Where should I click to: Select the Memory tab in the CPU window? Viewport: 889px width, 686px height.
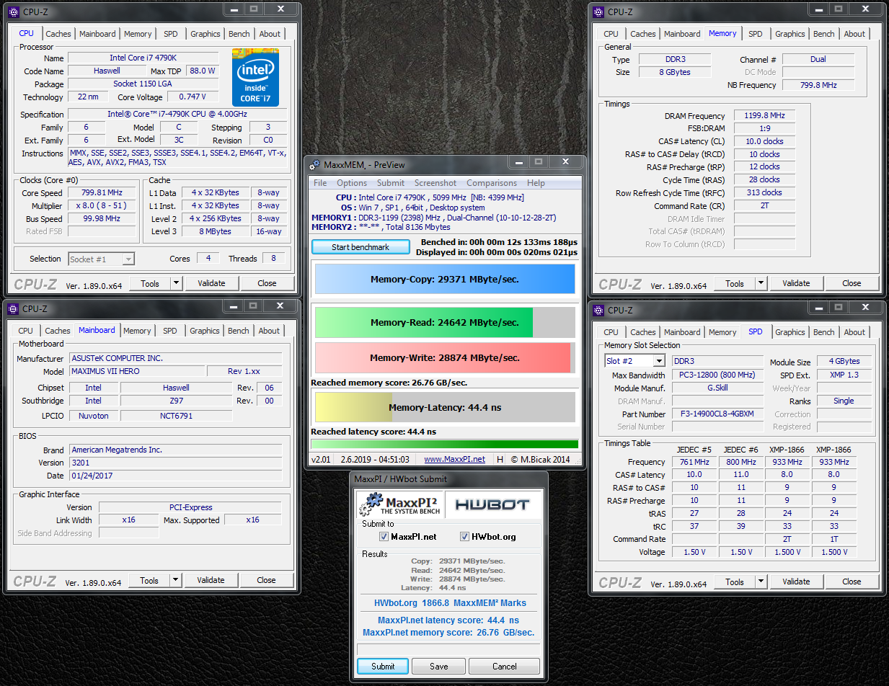point(138,34)
